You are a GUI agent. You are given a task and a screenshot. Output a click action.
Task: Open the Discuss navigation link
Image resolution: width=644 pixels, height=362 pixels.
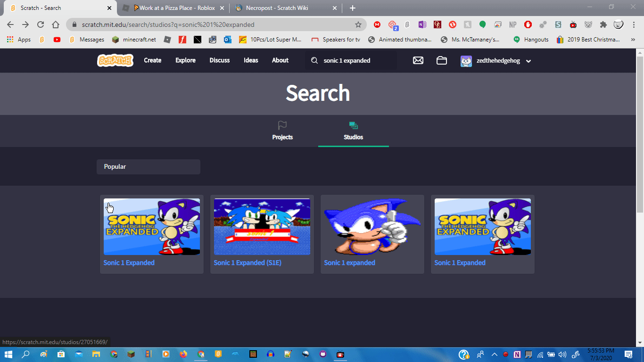coord(220,60)
